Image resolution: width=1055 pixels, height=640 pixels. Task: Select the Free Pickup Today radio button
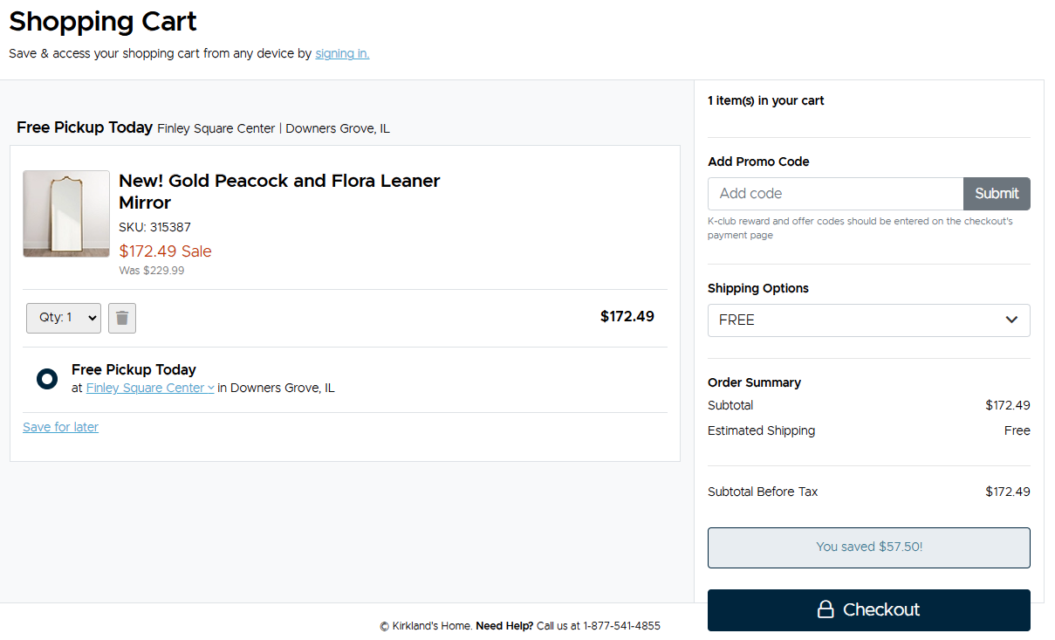click(47, 379)
